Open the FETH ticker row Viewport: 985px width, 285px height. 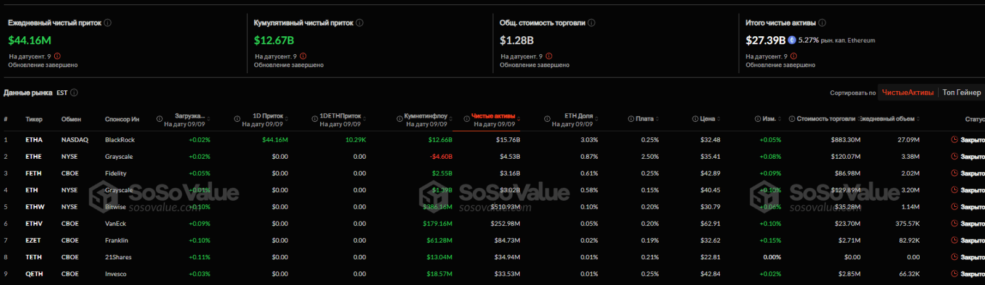pyautogui.click(x=33, y=174)
